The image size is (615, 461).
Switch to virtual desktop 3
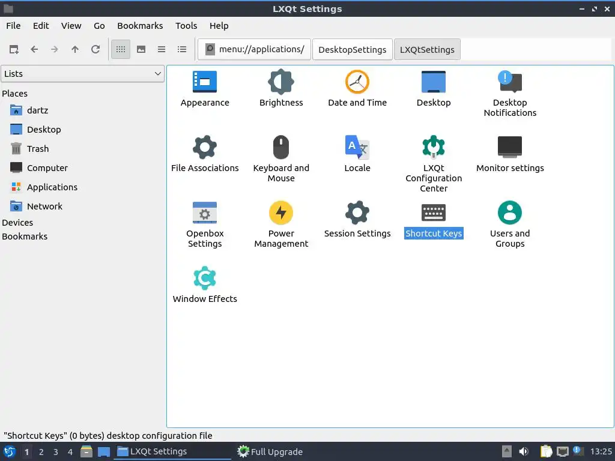click(x=56, y=452)
